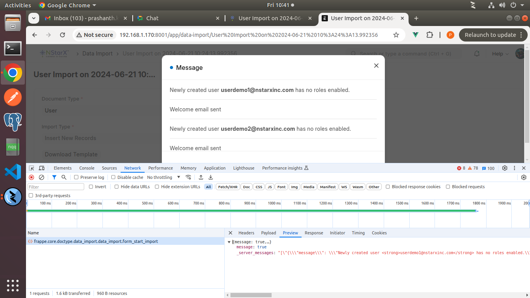The image size is (530, 298).
Task: Enable the Preserve log checkbox
Action: (x=76, y=177)
